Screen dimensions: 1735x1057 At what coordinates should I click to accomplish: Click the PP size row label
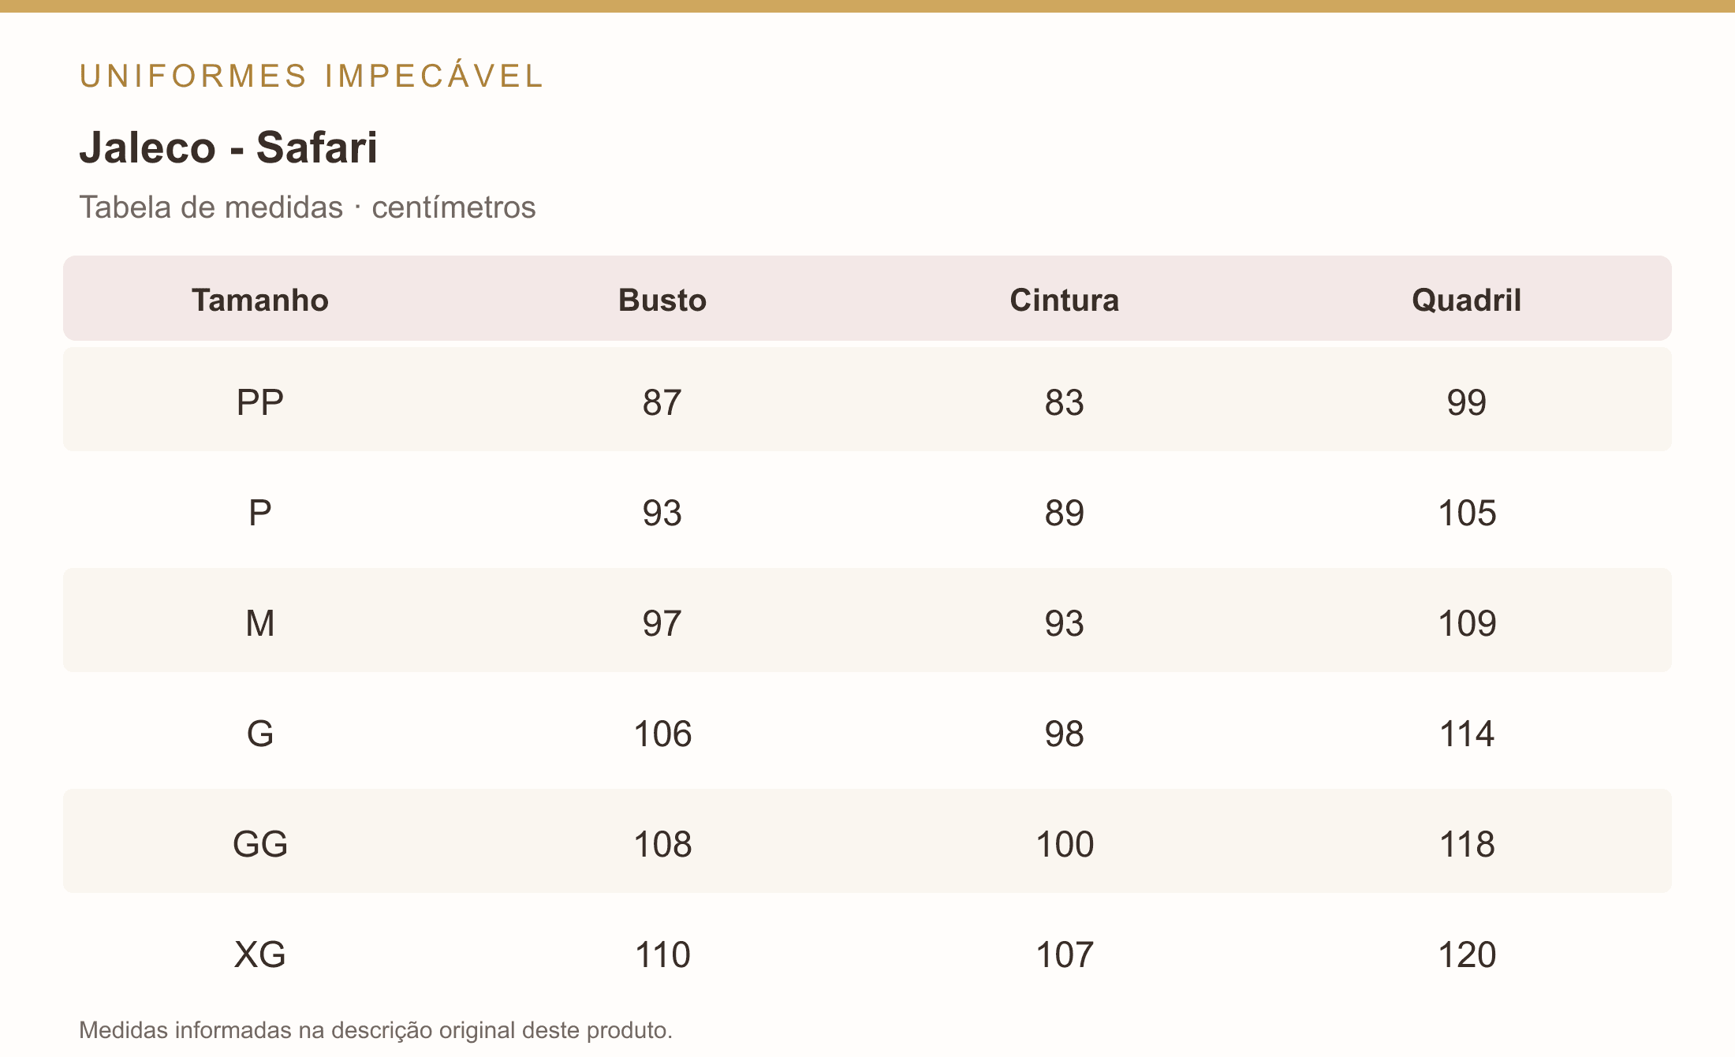(260, 402)
